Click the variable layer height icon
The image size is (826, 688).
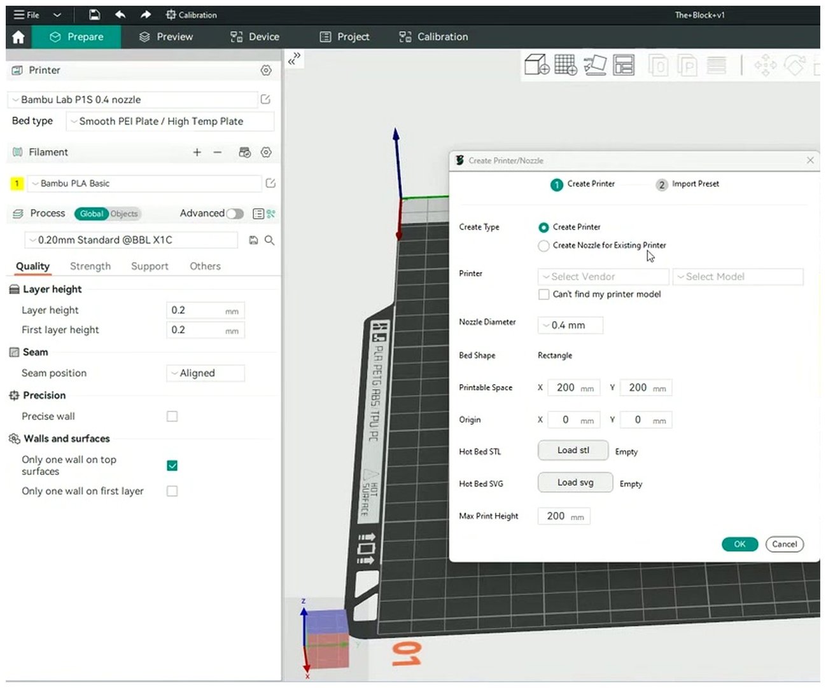coord(717,65)
